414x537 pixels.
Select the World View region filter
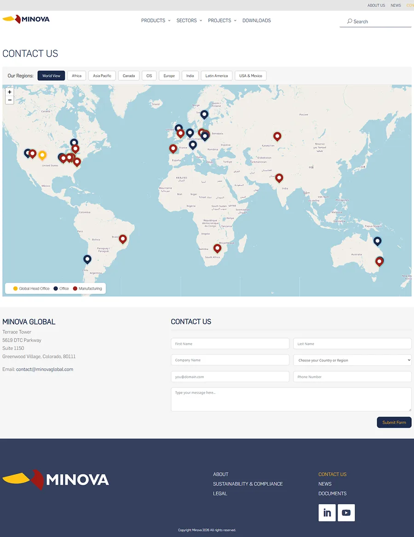click(51, 76)
